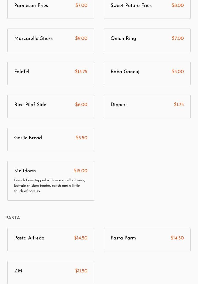Select the Meltdown item title
The image size is (198, 284).
point(25,171)
